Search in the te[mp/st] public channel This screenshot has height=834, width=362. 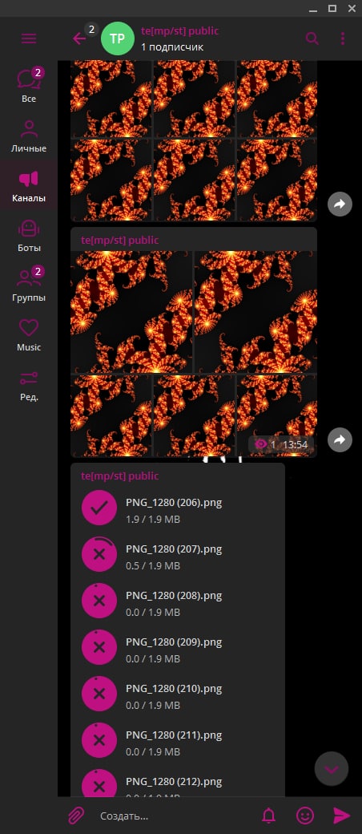click(x=312, y=38)
